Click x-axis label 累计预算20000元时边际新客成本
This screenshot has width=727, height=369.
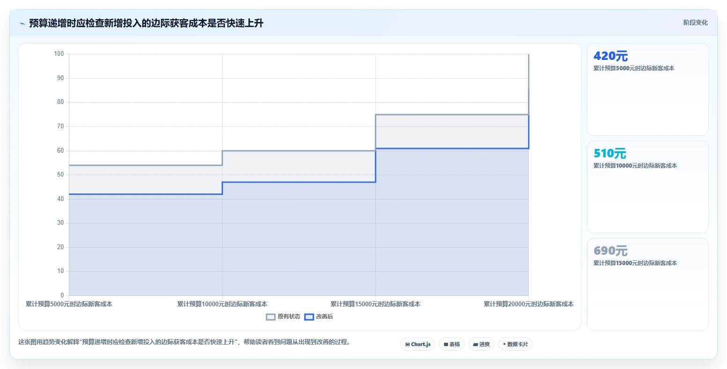click(x=528, y=304)
